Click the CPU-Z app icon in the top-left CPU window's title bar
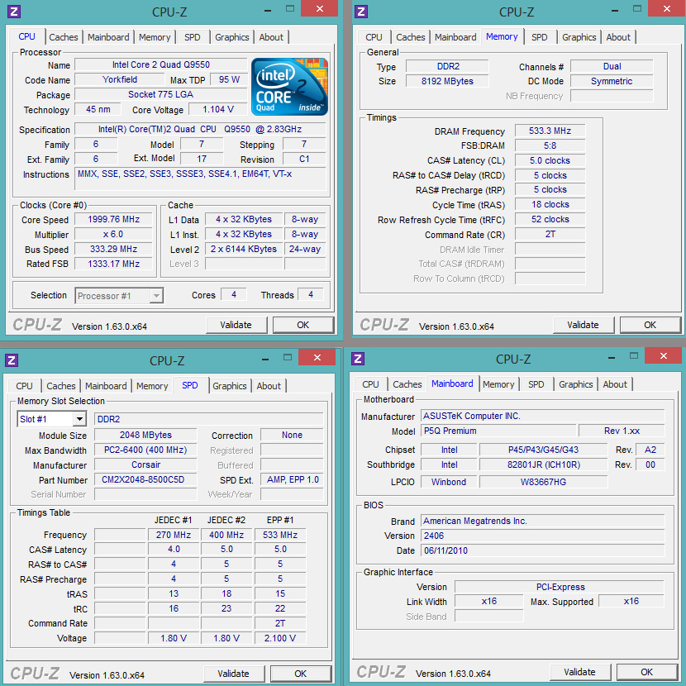 (x=14, y=12)
